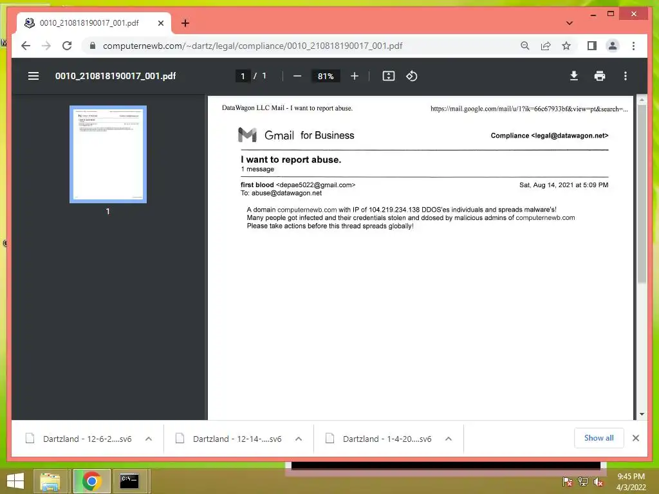Open taskbar clock showing 9:45 PM
The width and height of the screenshot is (659, 494).
click(631, 482)
